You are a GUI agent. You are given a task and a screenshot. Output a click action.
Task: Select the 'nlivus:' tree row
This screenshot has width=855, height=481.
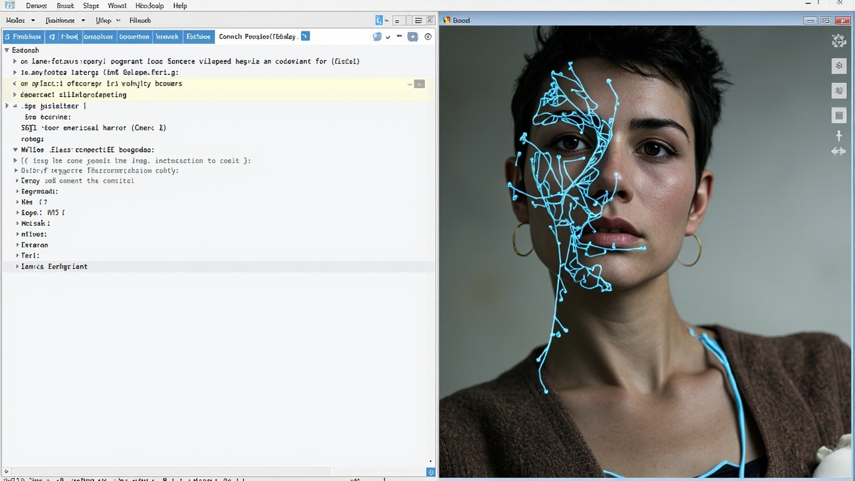pyautogui.click(x=34, y=234)
